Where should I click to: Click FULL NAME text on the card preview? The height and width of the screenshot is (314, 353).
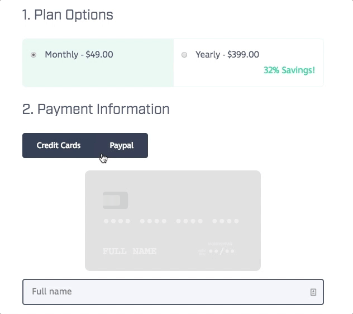point(130,251)
